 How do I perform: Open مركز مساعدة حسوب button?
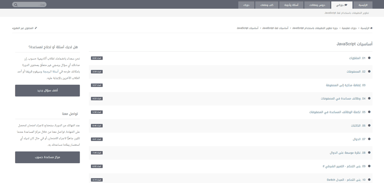(x=47, y=157)
